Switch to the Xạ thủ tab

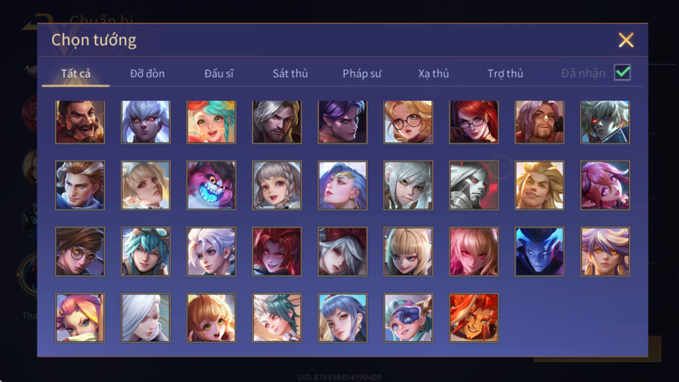pyautogui.click(x=433, y=73)
